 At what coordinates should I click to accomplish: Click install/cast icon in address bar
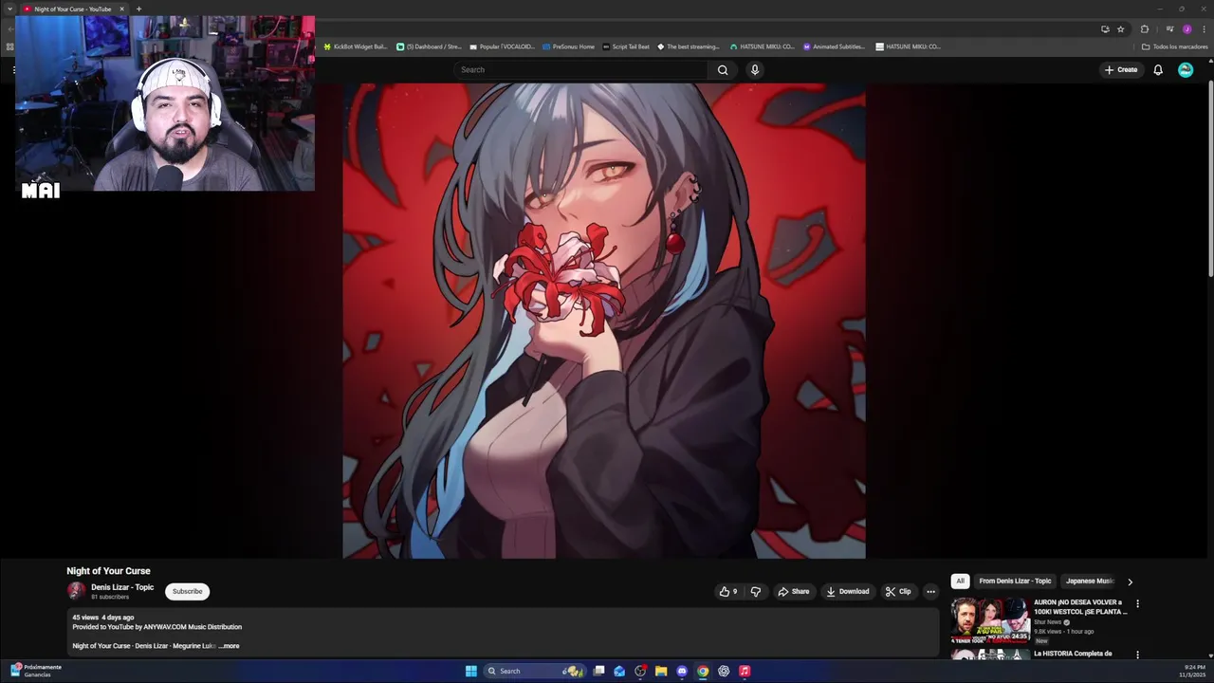coord(1105,29)
